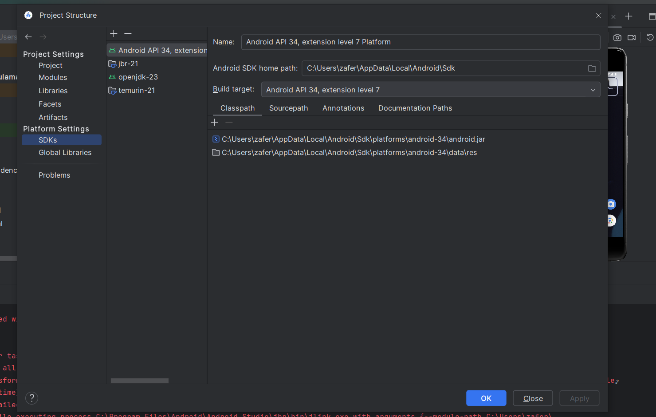
Task: Add a new tab in background window
Action: tap(629, 16)
